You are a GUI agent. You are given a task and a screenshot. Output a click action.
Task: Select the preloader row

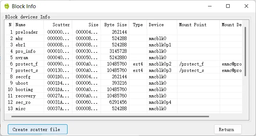pos(123,32)
